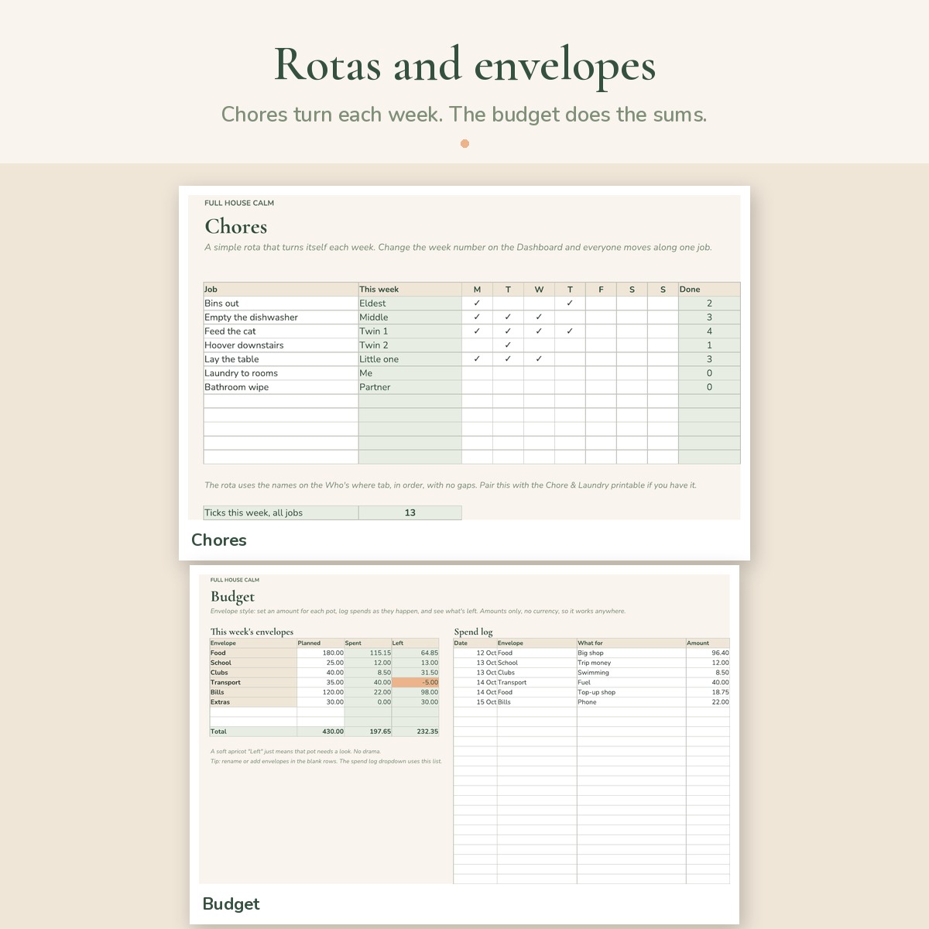Image resolution: width=929 pixels, height=929 pixels.
Task: Click the 'This week's envelopes' heading
Action: [x=252, y=632]
